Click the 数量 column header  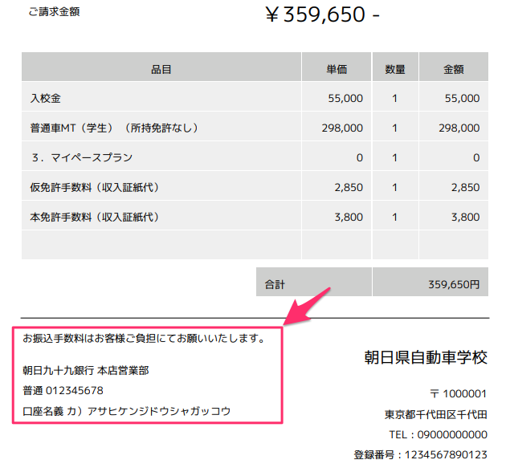394,69
